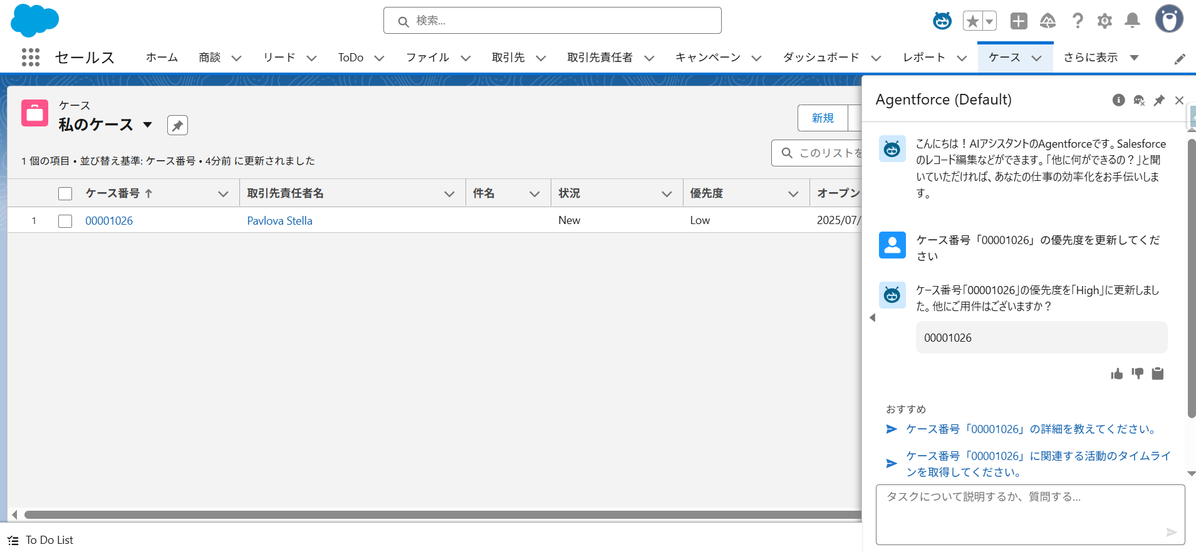Open the Trailhead guidance icon
This screenshot has width=1196, height=552.
click(x=1048, y=21)
